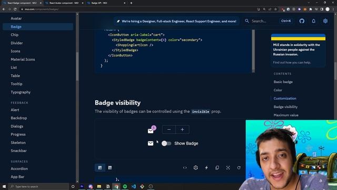Reset focus on the demo
This screenshot has width=337, height=190.
[x=228, y=168]
